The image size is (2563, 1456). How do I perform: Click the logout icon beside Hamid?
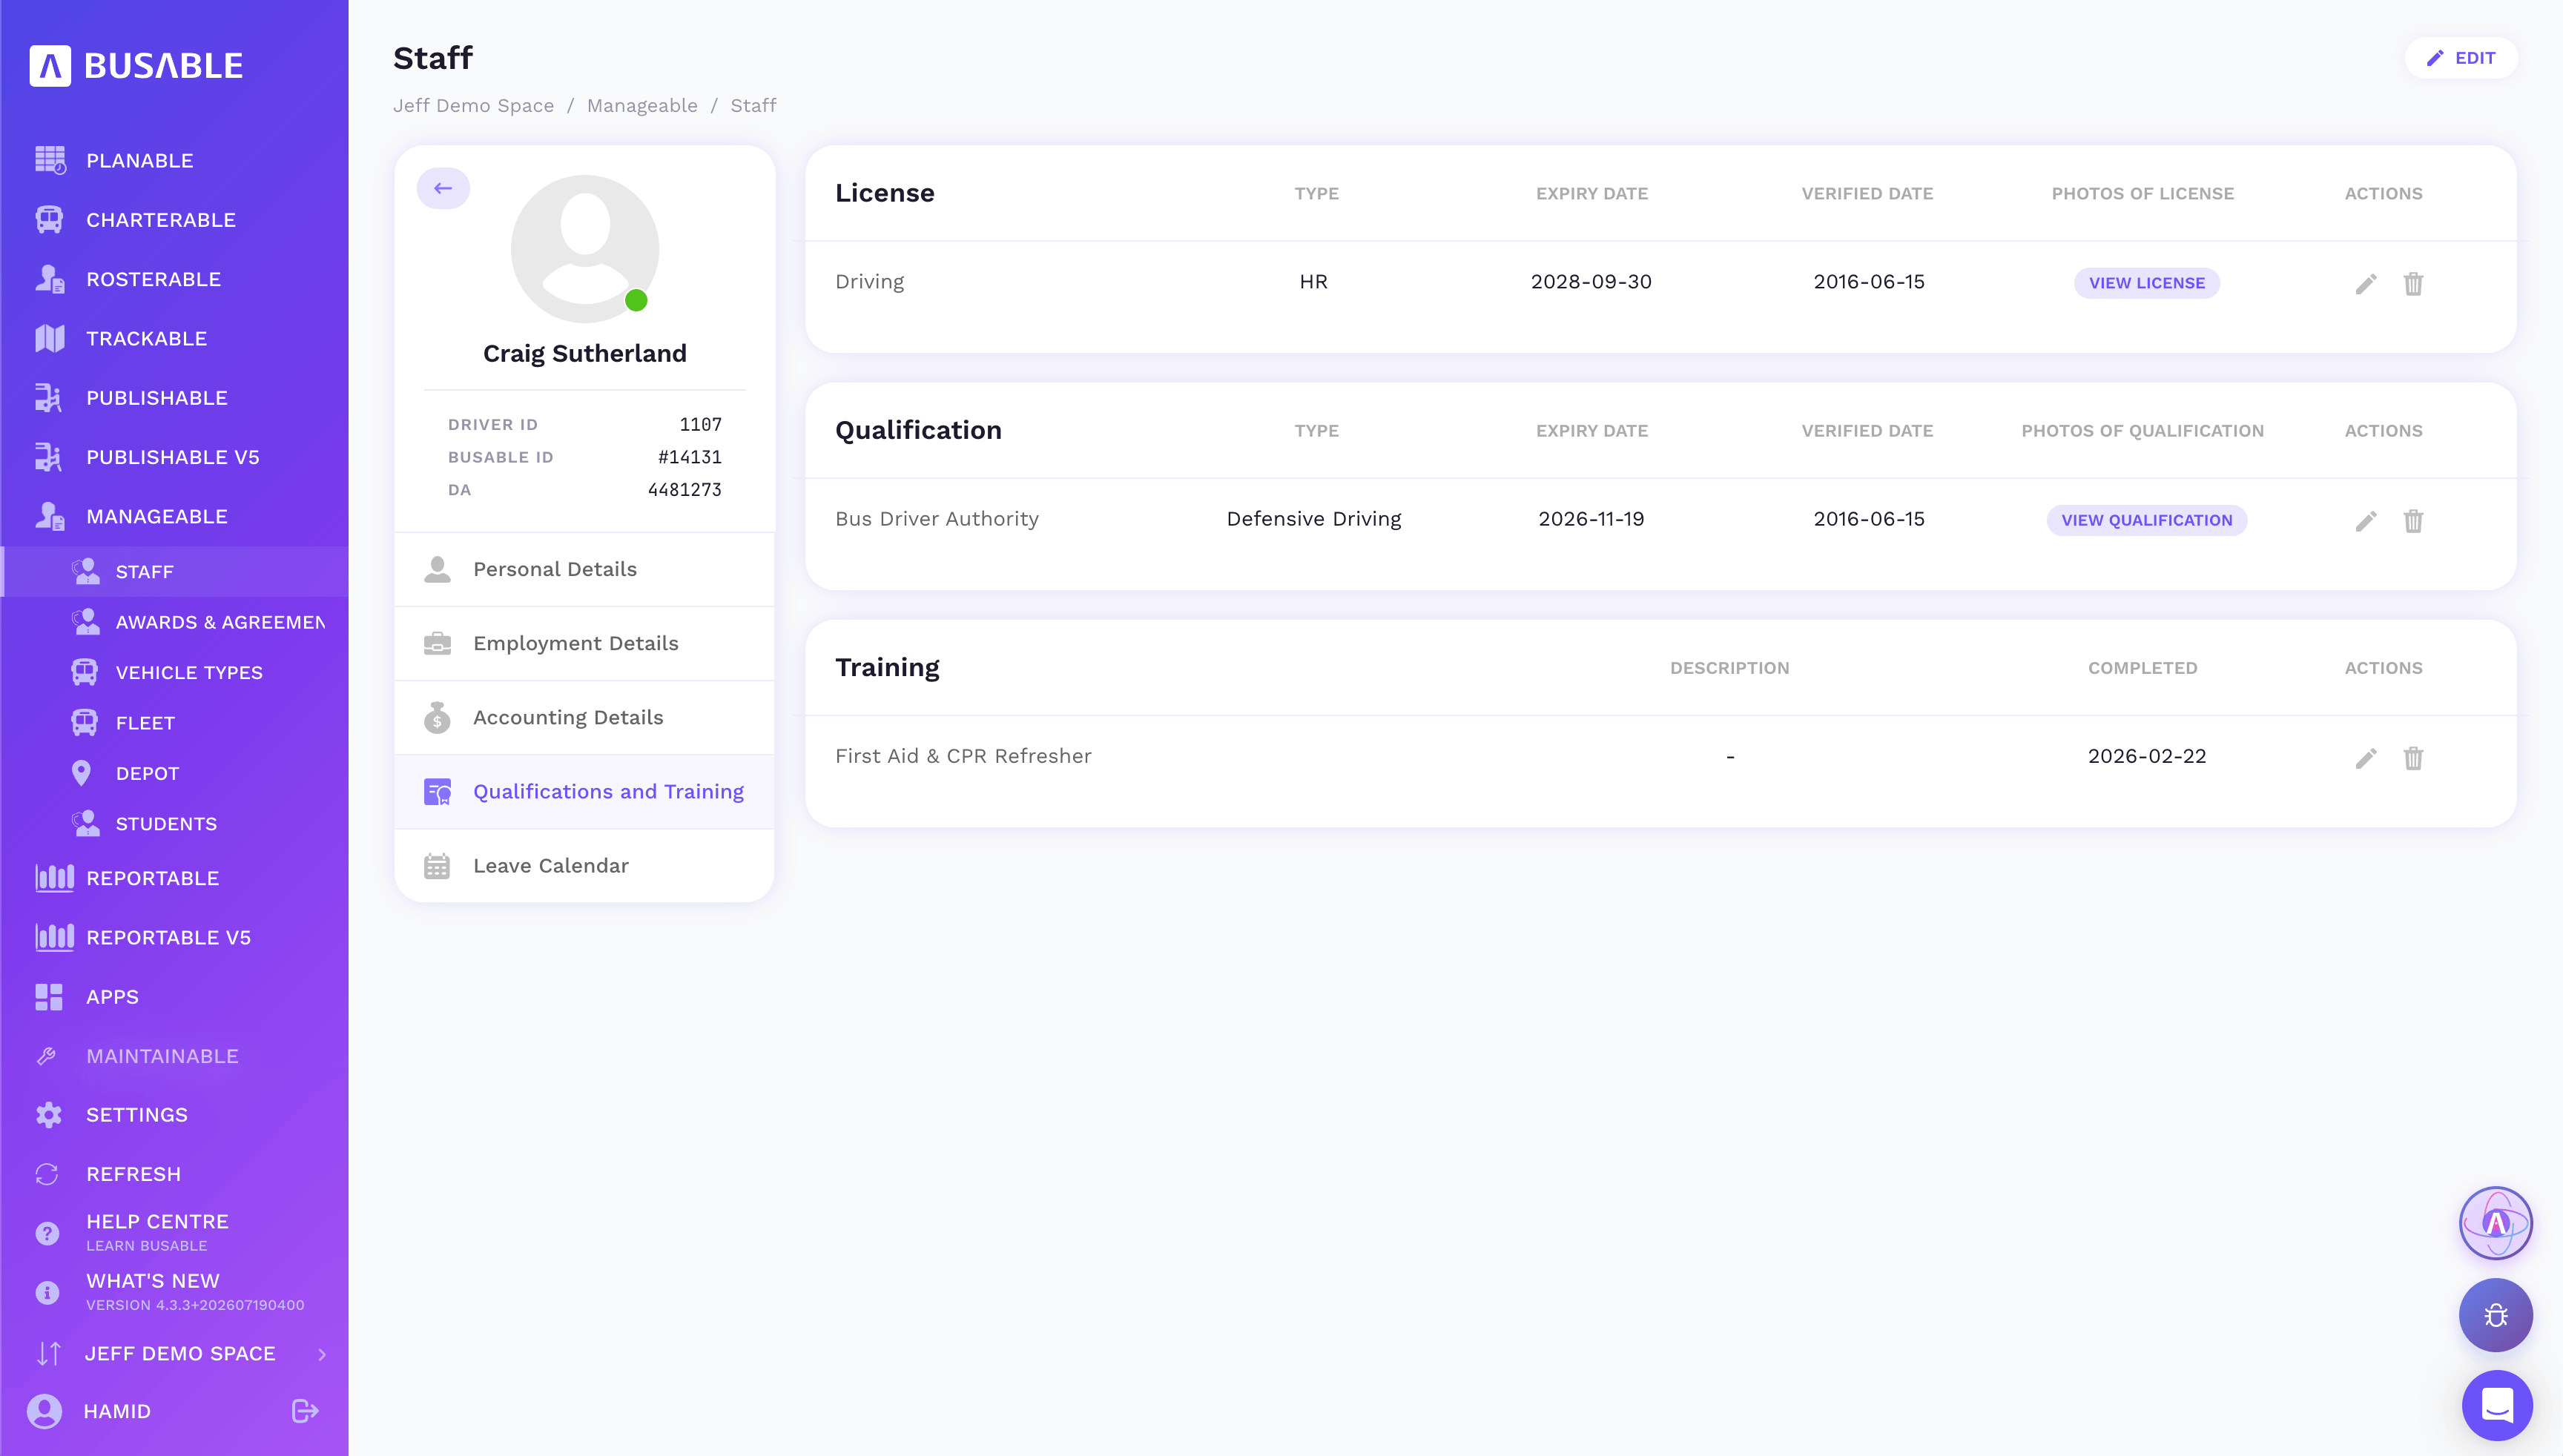tap(305, 1410)
